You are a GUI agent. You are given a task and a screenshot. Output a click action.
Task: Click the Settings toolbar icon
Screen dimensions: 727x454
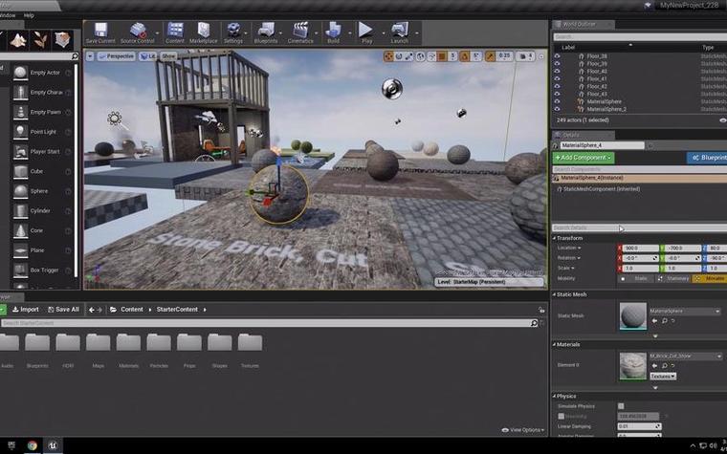[233, 31]
